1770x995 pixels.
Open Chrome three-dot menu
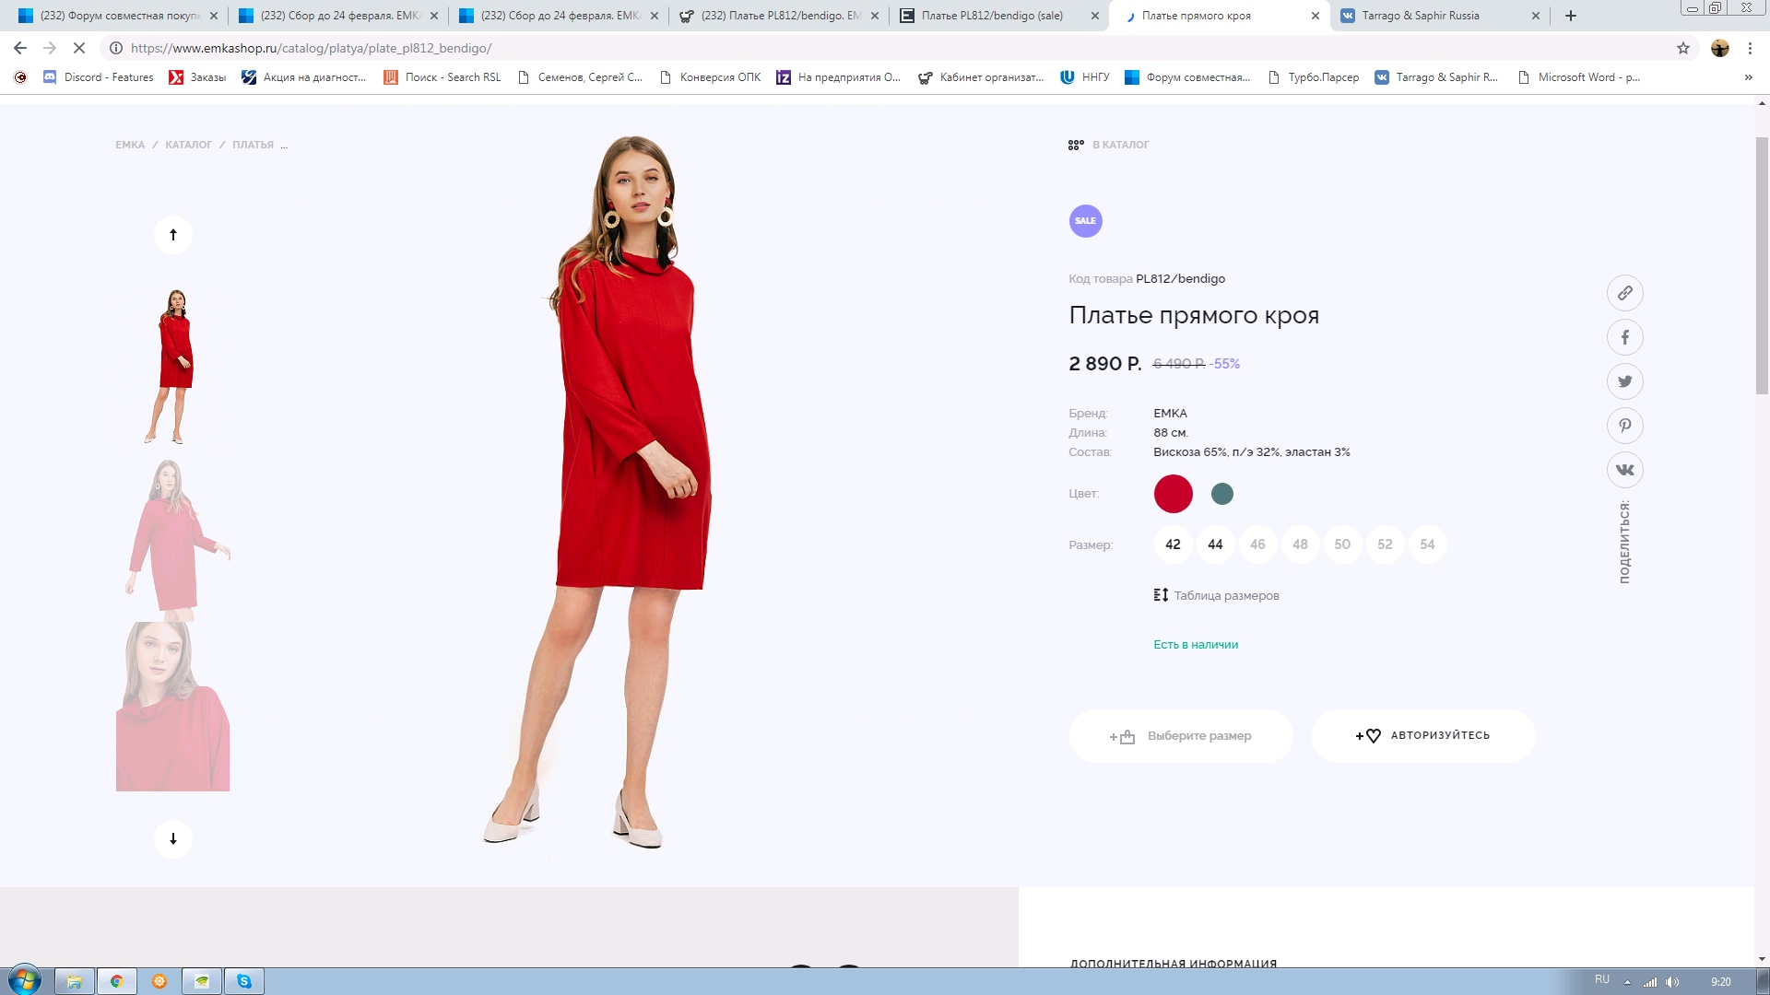point(1750,48)
